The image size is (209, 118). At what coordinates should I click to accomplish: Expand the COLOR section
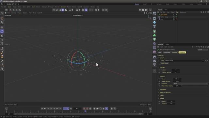click(159, 95)
